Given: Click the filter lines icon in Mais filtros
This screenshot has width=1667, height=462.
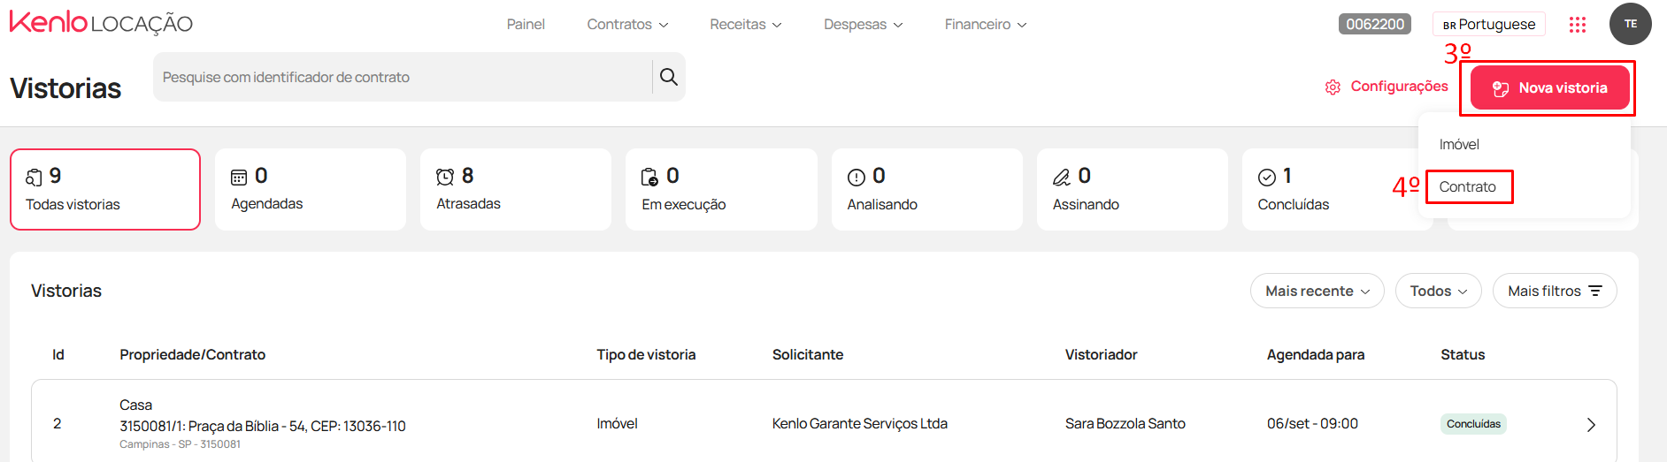Looking at the screenshot, I should (x=1595, y=291).
